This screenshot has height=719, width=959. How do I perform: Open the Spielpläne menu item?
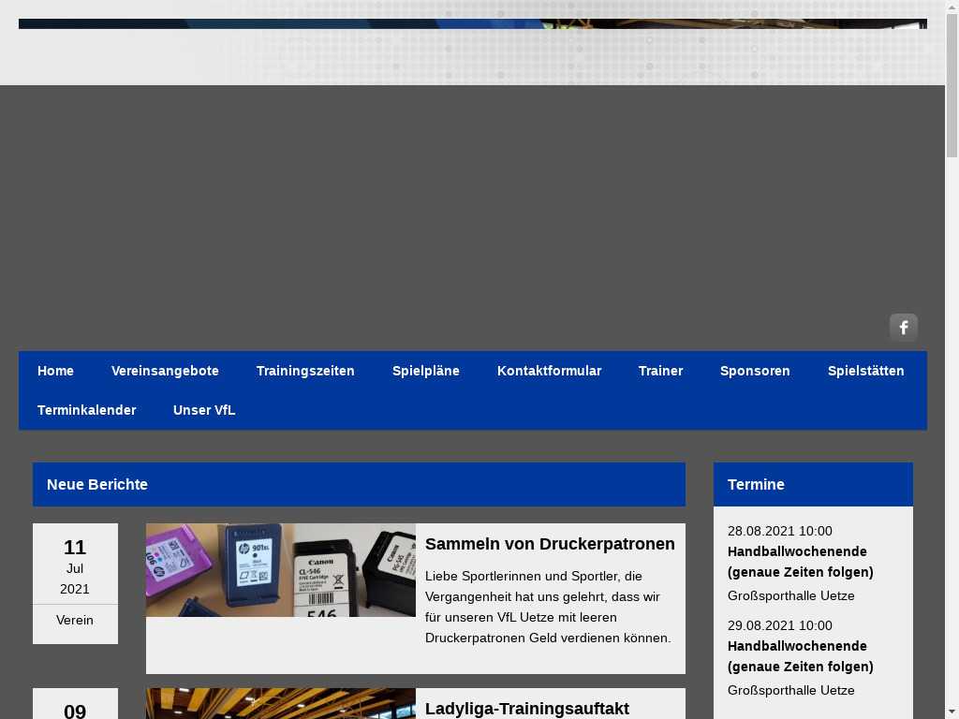(426, 371)
